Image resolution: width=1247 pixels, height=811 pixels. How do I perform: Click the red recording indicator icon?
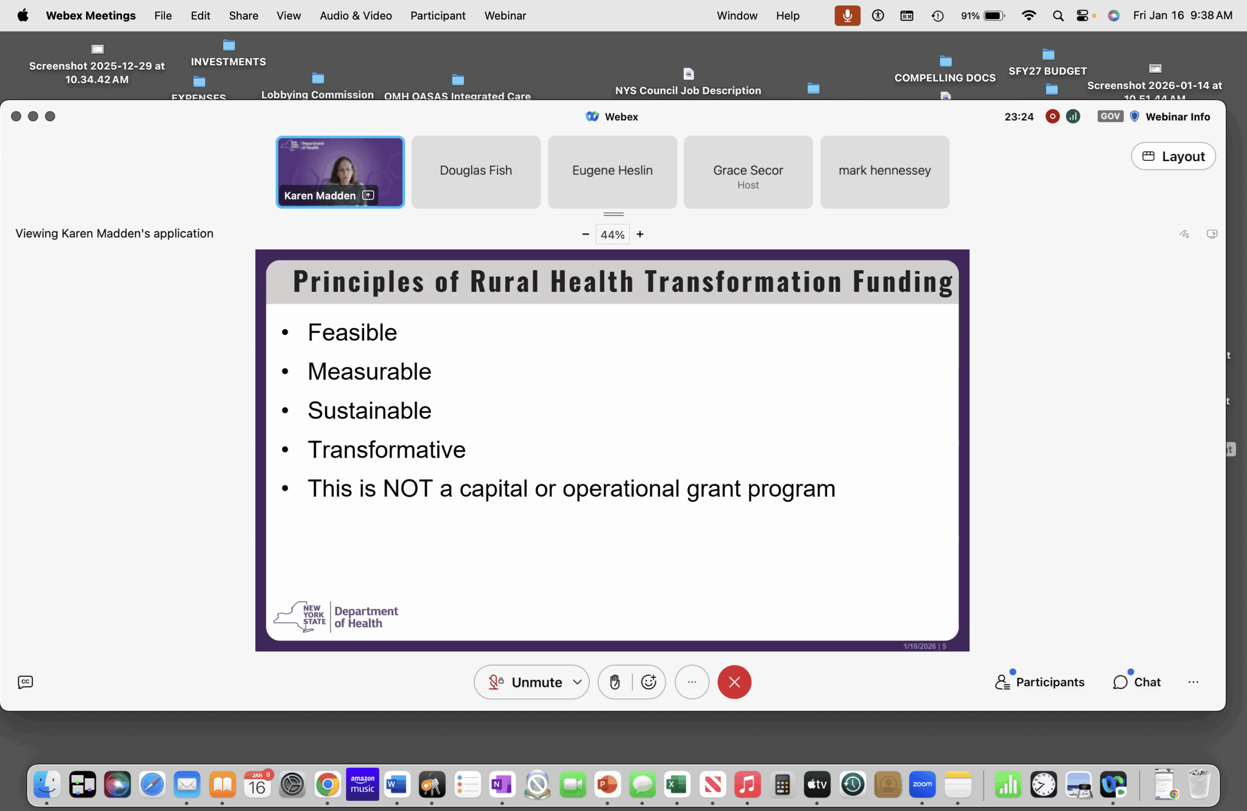tap(1052, 116)
